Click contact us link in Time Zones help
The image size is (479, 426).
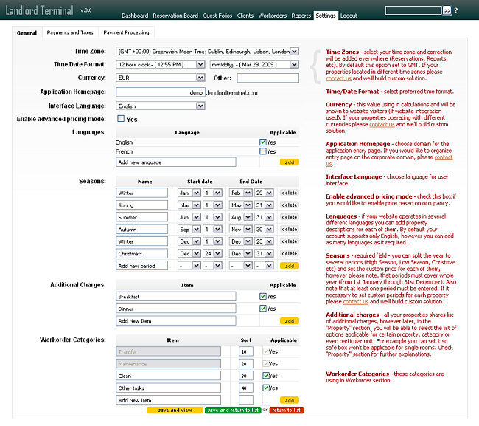(338, 78)
